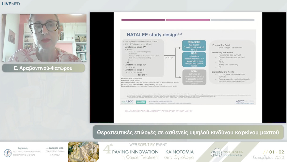Click "Exploratory End Points" heading

223,72
